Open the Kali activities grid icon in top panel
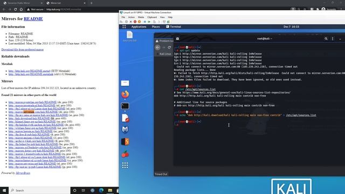The height and width of the screenshot is (194, 345). tap(124, 26)
